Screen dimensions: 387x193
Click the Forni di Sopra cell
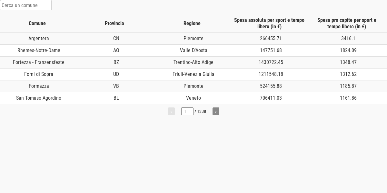point(39,74)
